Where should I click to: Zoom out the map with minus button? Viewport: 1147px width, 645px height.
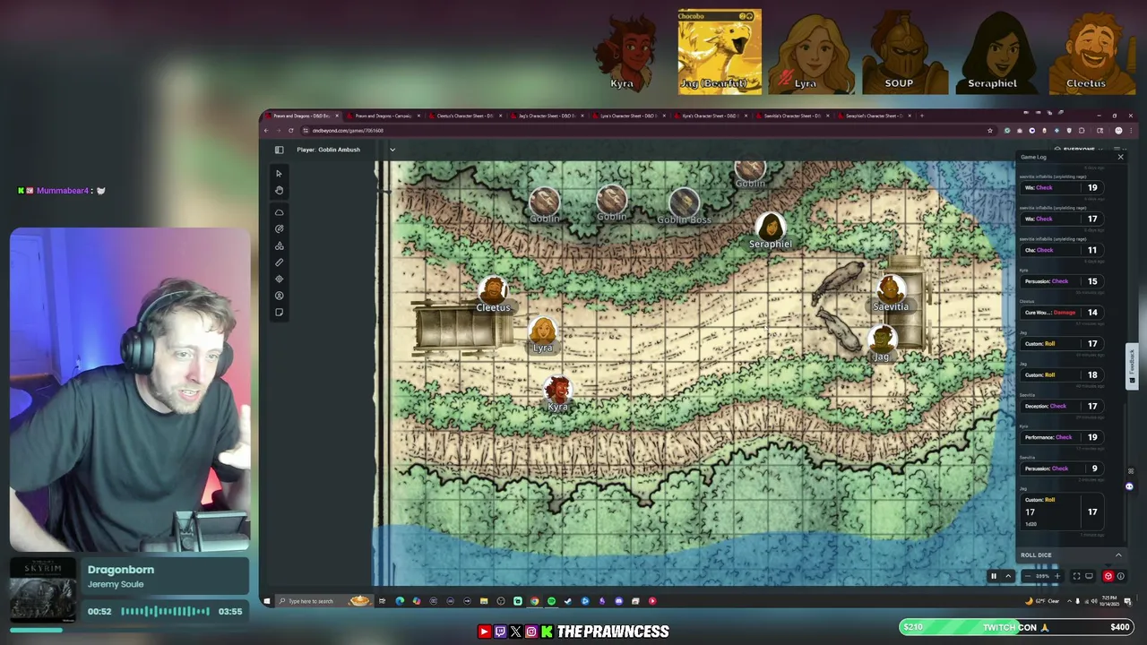pos(1028,576)
